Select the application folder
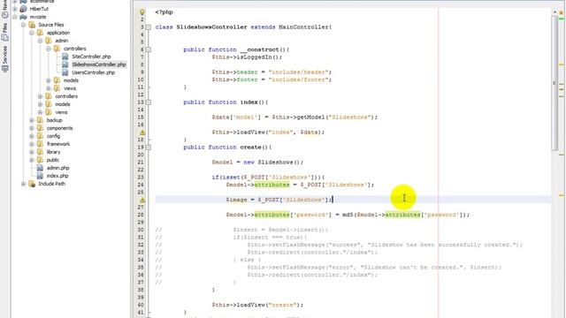566x318 pixels. 58,33
